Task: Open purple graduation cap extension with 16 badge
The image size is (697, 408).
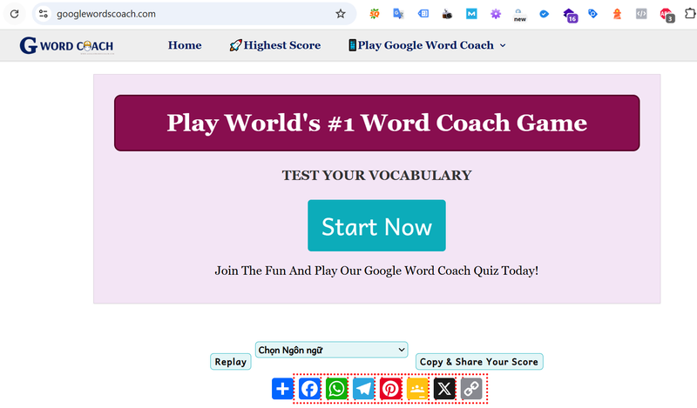Action: coord(571,15)
